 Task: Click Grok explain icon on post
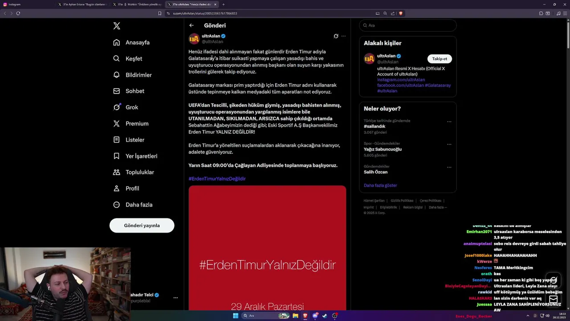336,36
